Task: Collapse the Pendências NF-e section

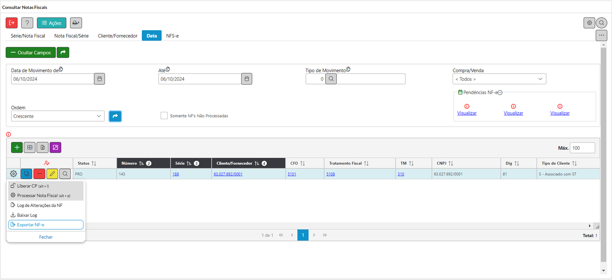Action: 500,92
